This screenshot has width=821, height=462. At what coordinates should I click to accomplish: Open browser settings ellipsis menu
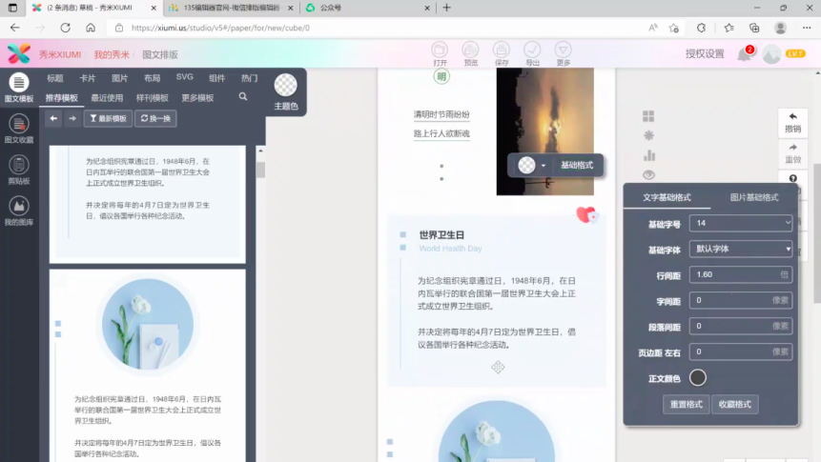(x=807, y=28)
